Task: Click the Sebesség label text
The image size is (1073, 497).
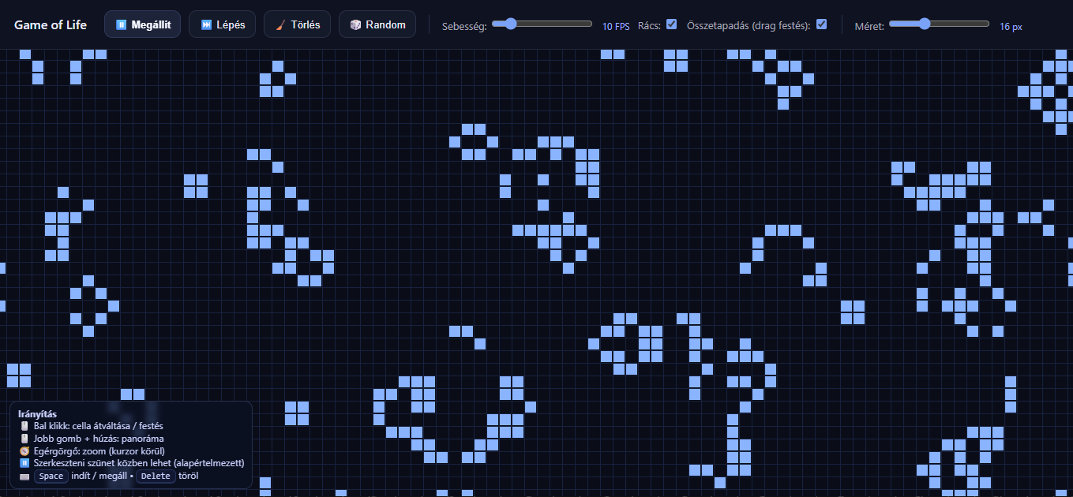Action: coord(464,26)
